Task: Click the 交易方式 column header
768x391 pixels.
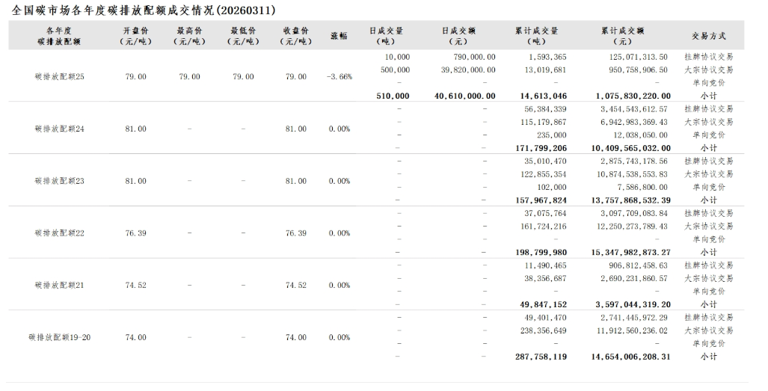Action: coord(708,36)
